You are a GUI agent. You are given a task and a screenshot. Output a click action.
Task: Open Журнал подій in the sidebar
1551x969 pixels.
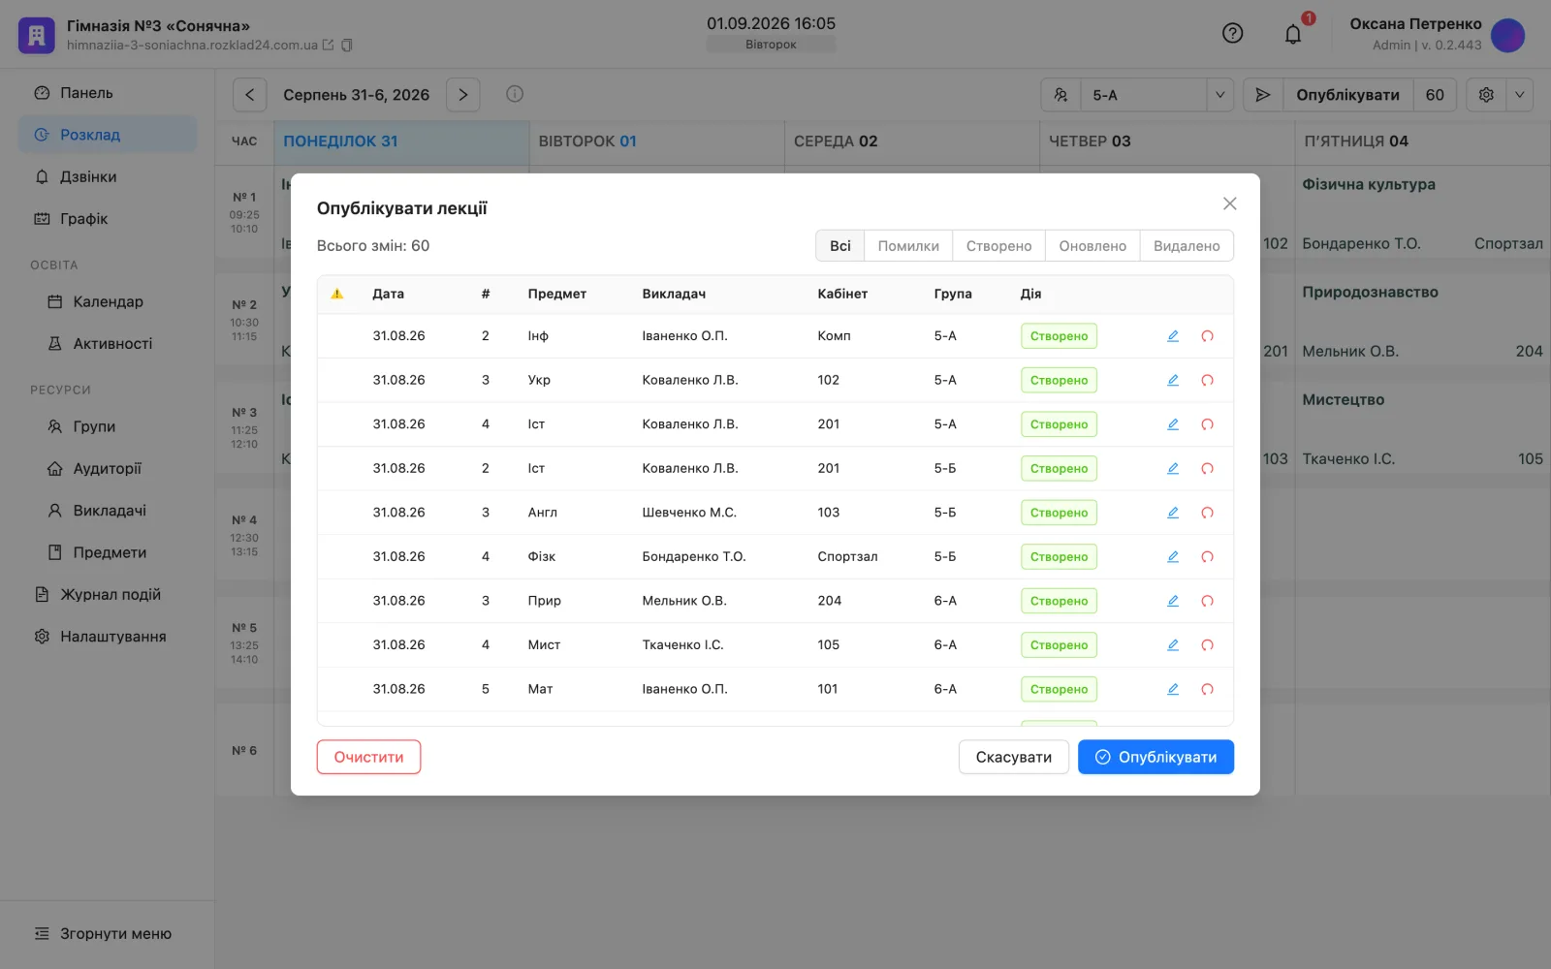(111, 595)
